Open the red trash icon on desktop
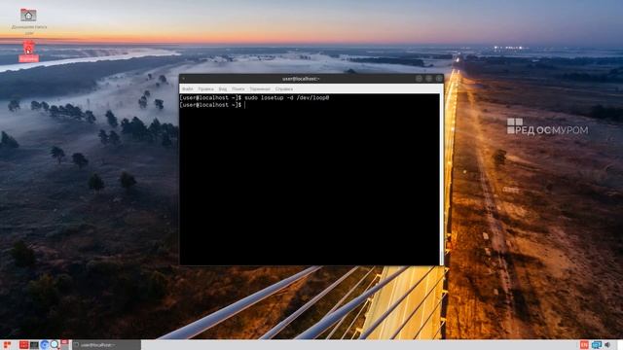 (x=28, y=48)
